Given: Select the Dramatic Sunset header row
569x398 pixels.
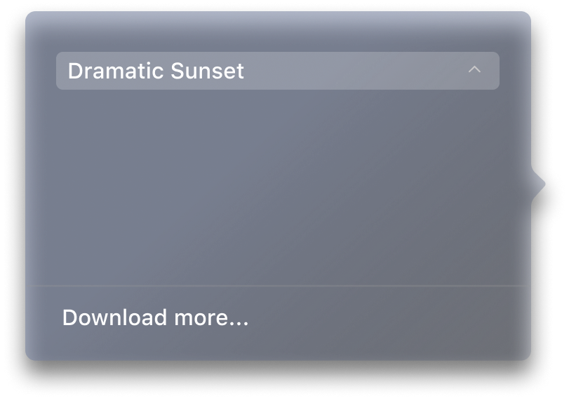Looking at the screenshot, I should coord(278,71).
